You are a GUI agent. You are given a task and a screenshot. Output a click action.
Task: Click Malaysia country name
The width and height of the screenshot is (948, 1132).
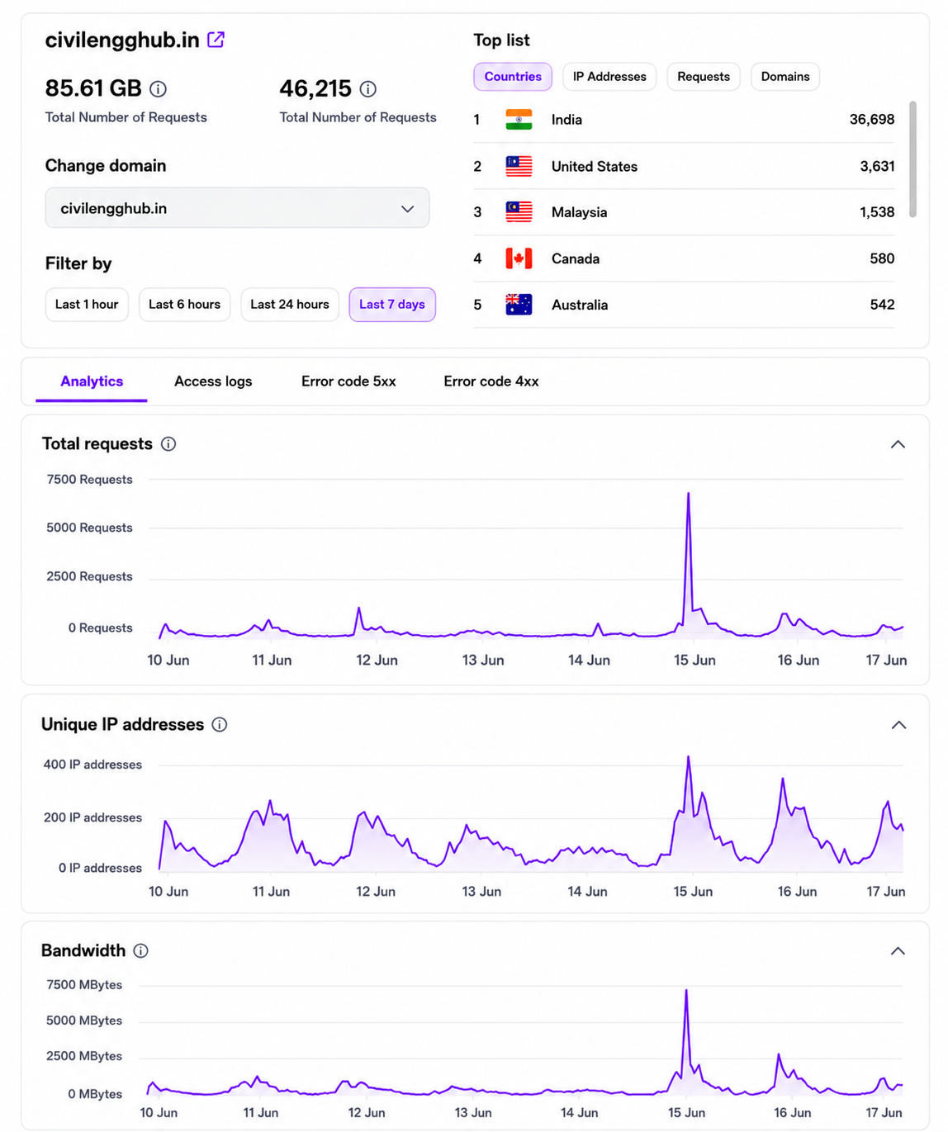click(579, 212)
